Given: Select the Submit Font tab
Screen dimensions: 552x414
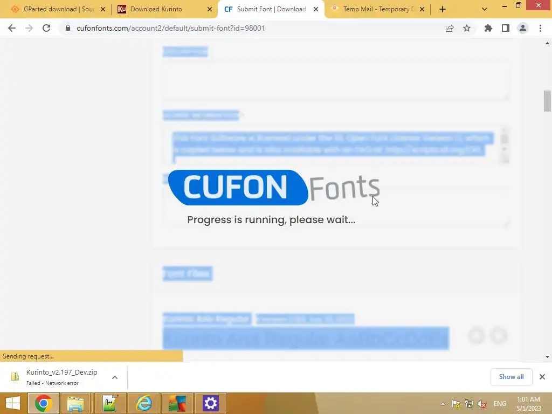Looking at the screenshot, I should [271, 9].
